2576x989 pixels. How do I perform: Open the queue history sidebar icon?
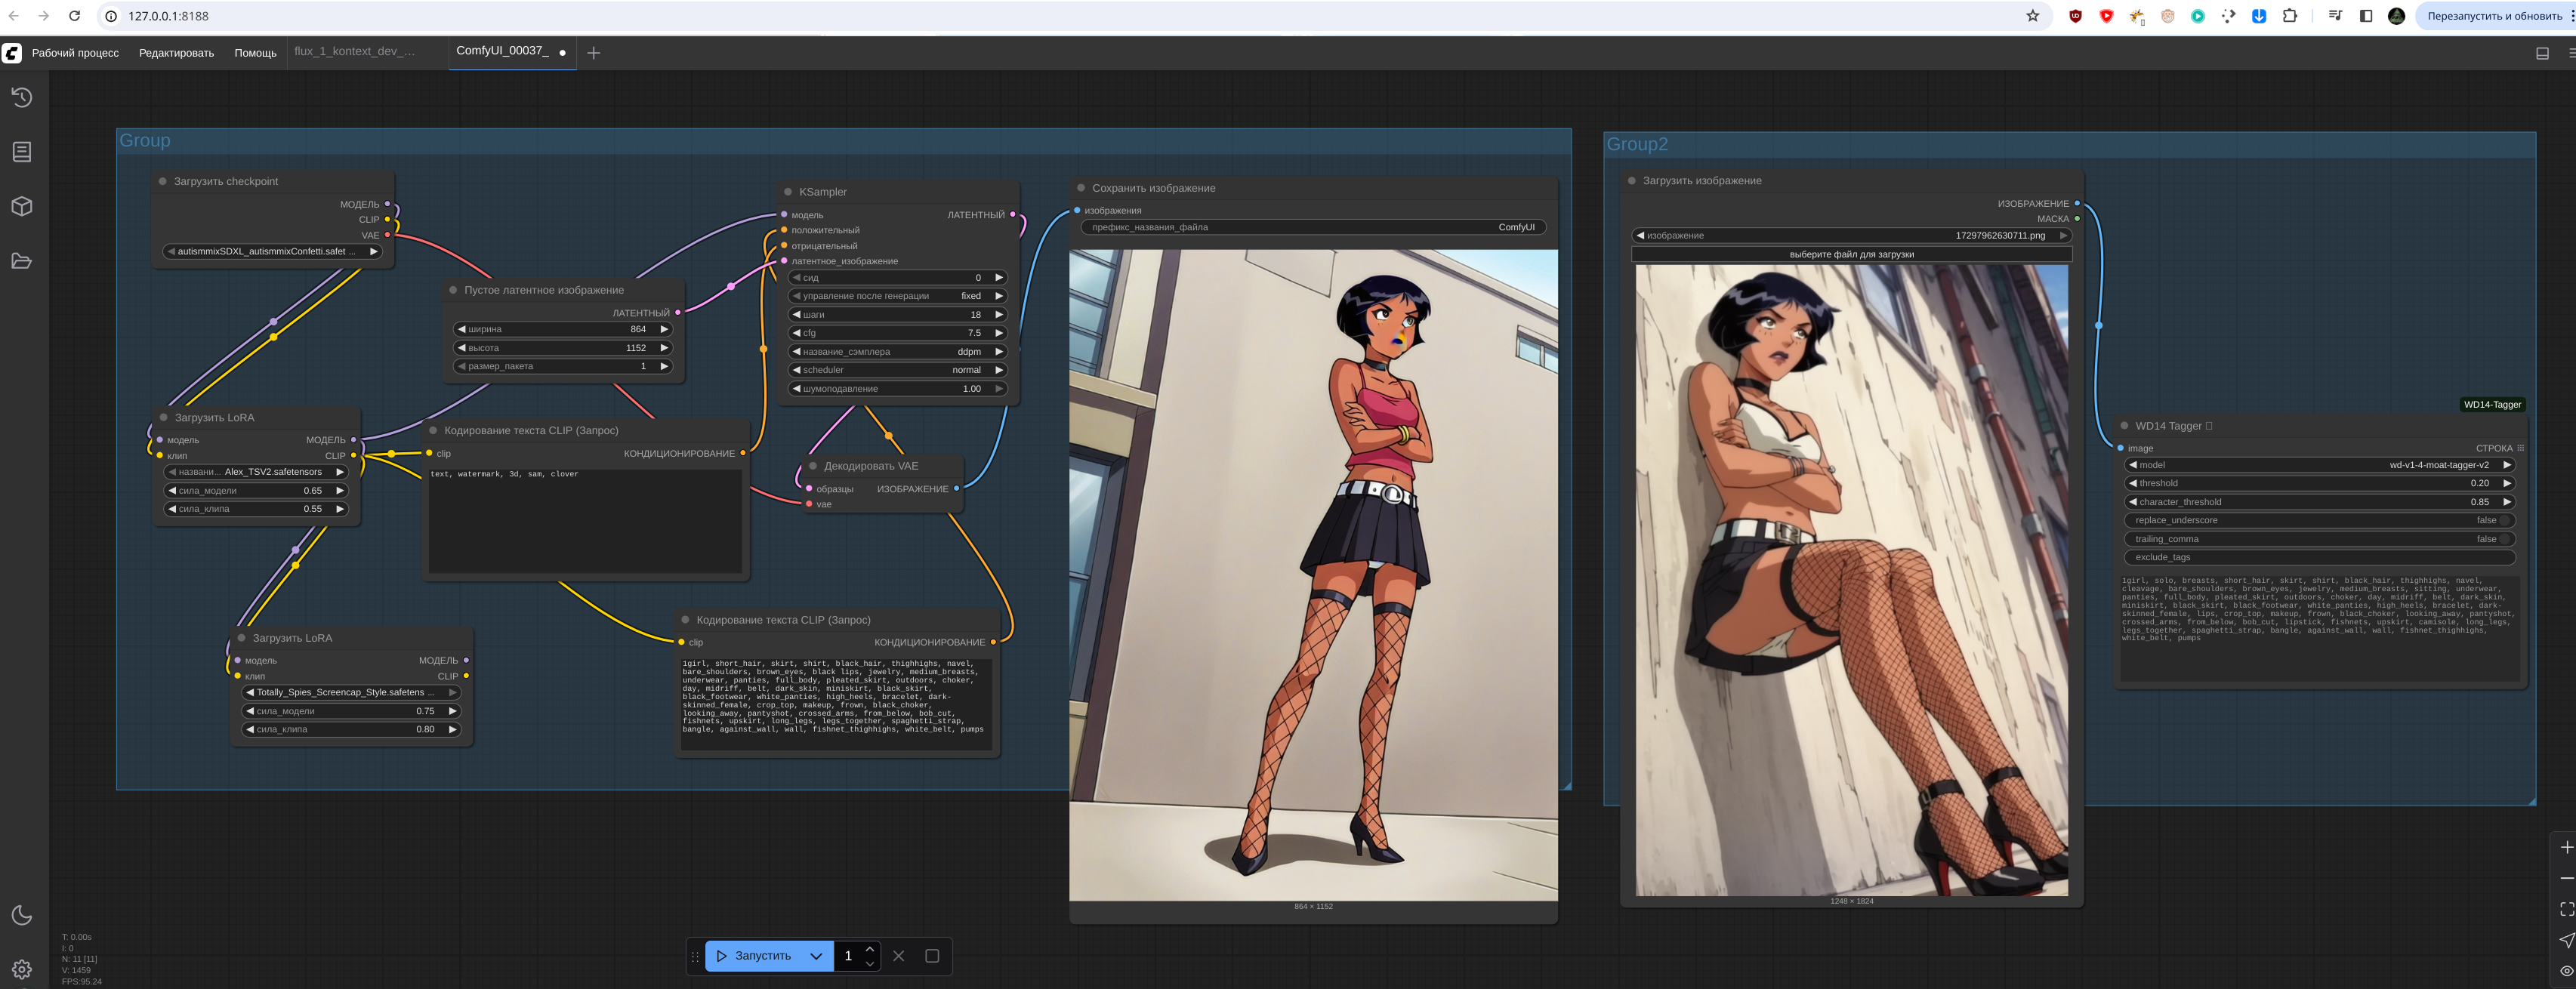(22, 97)
